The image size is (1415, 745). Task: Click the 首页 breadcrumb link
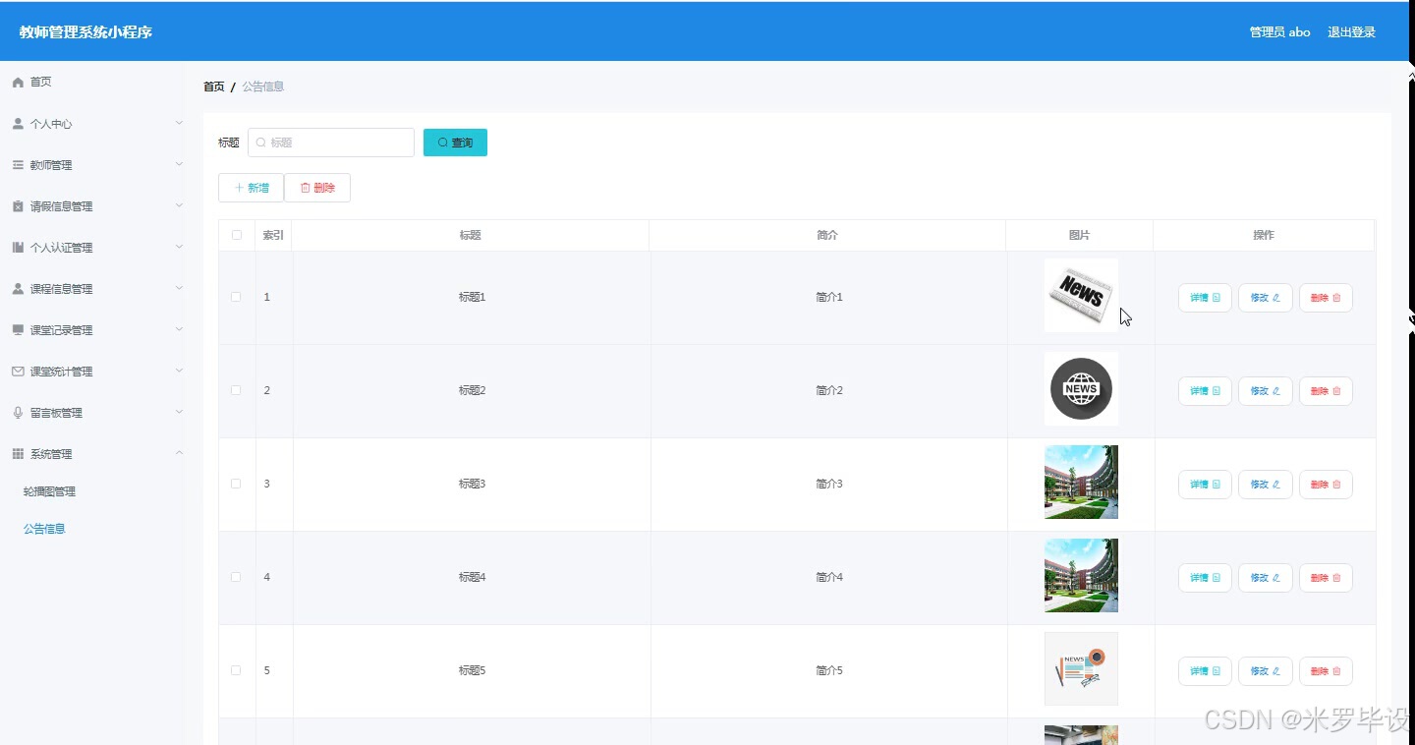point(213,86)
